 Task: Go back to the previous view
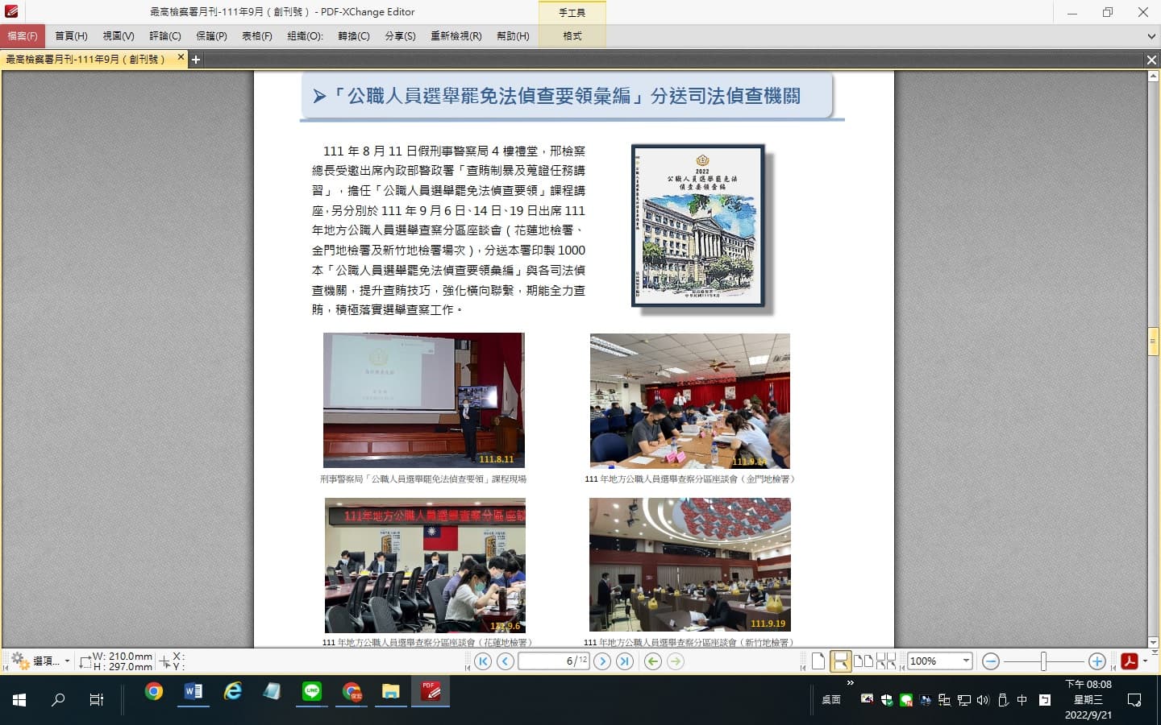653,661
